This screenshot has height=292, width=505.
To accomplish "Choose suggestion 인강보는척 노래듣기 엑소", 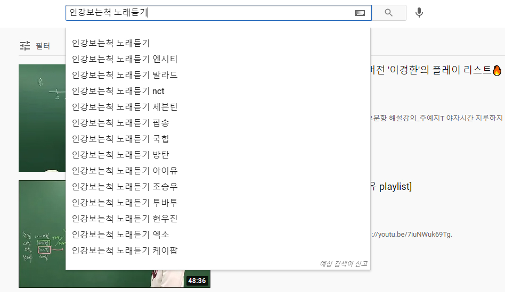I will click(218, 235).
